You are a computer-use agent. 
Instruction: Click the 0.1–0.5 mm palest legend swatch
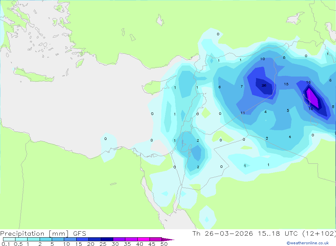(9, 239)
